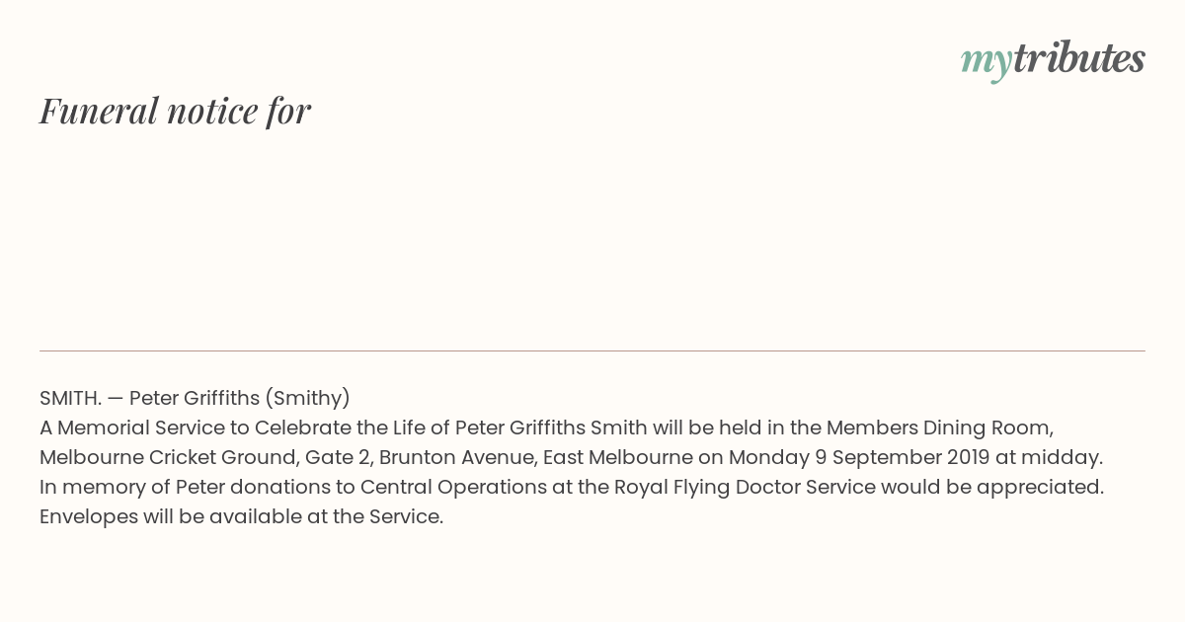Screen dimensions: 1185x622
Task: Click the mytributes logo
Action: tap(1053, 60)
